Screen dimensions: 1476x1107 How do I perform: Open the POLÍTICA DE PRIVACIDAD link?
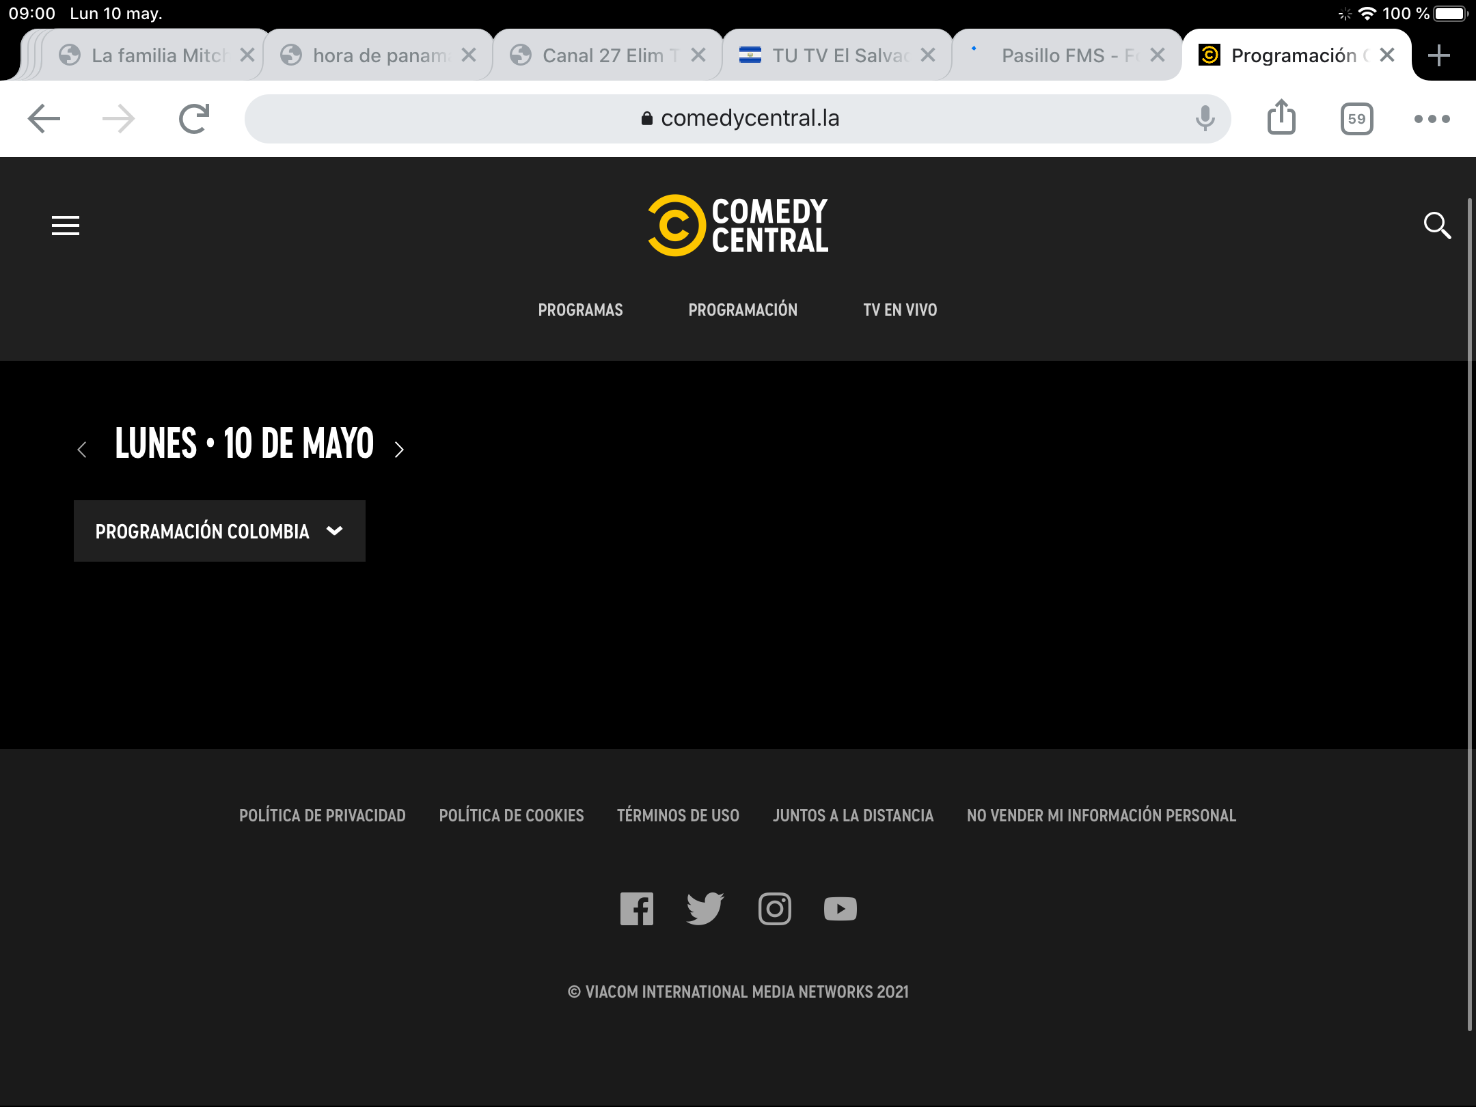[323, 815]
